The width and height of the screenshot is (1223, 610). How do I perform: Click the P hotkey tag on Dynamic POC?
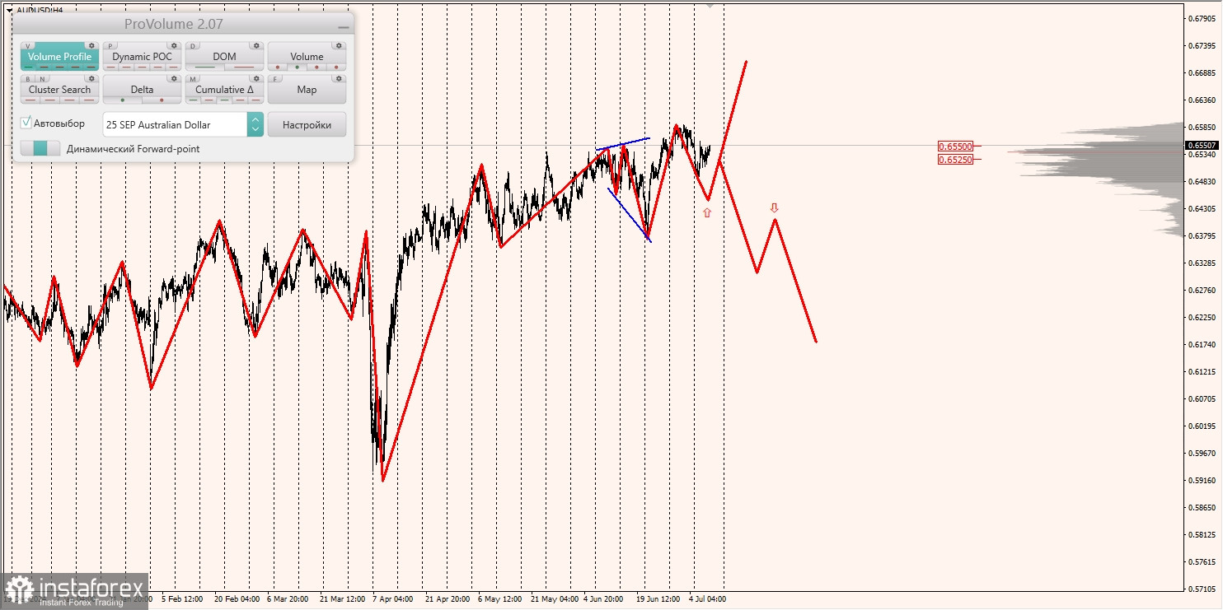pos(110,46)
